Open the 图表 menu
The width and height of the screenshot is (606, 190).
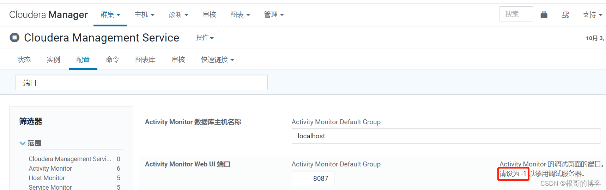click(240, 15)
